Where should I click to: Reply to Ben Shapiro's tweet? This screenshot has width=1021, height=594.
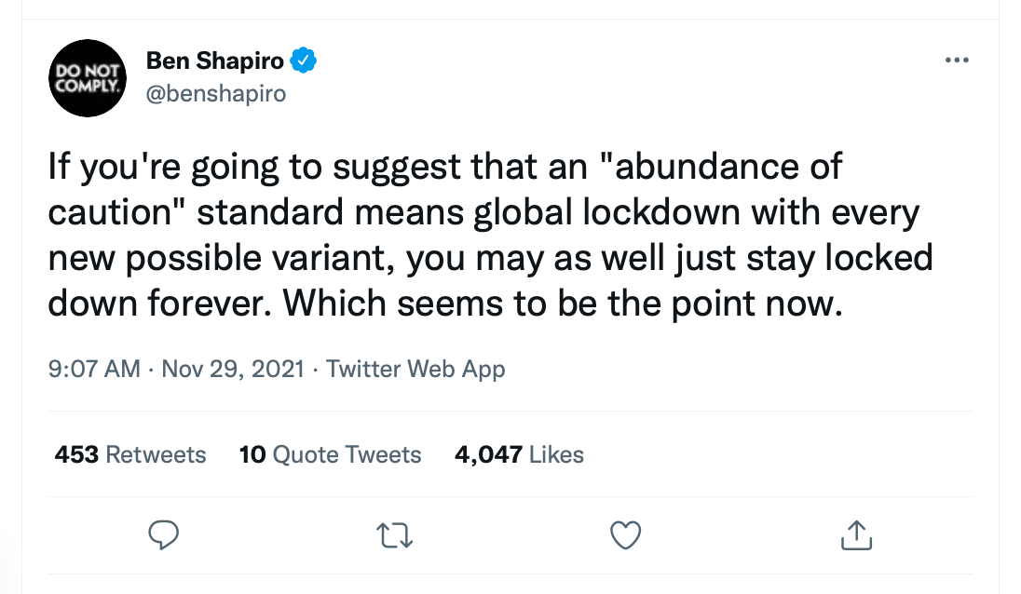point(163,534)
